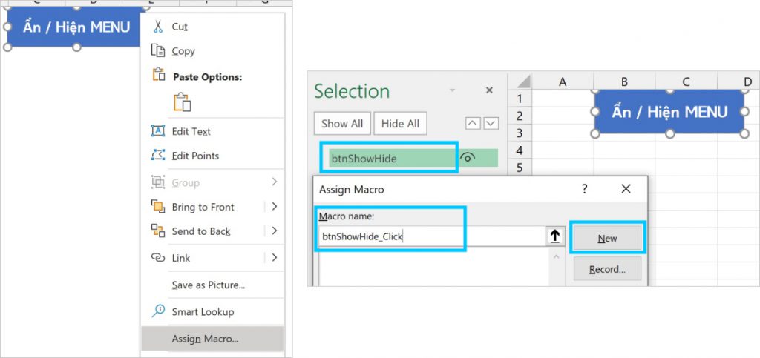Click the Edit Text icon
This screenshot has height=358, width=760.
point(157,131)
